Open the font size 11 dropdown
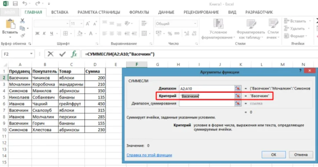 (81, 24)
